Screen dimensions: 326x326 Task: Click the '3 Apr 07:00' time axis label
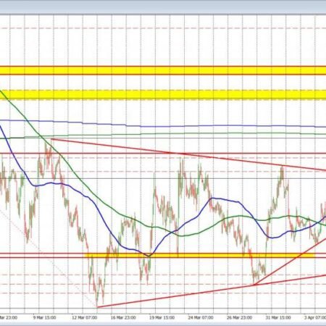[x=315, y=317]
